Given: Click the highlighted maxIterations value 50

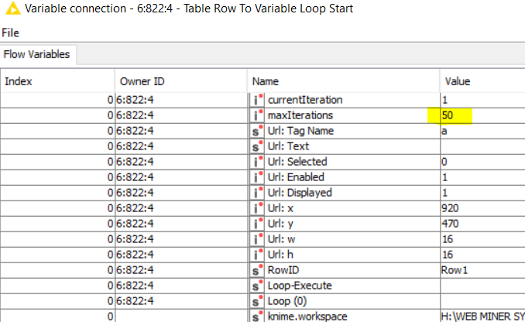Looking at the screenshot, I should tap(448, 115).
